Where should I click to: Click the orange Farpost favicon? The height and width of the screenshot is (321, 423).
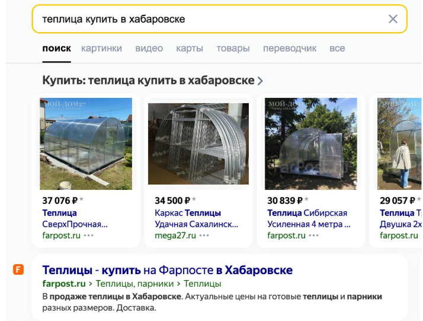click(x=18, y=269)
